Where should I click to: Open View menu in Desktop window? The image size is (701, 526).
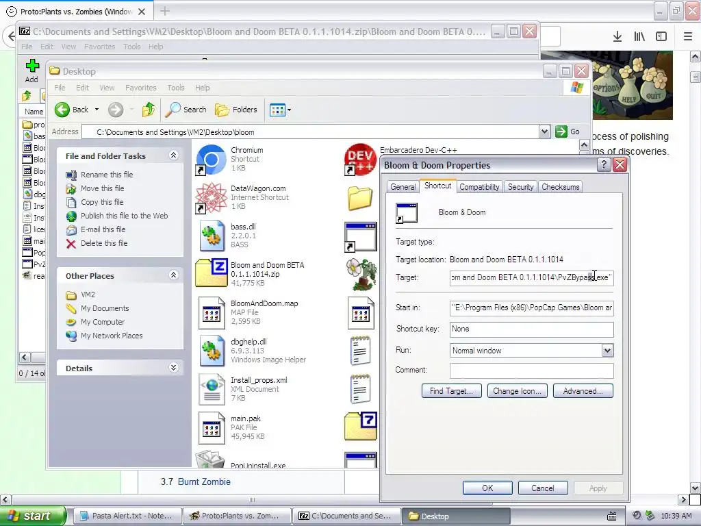point(107,88)
